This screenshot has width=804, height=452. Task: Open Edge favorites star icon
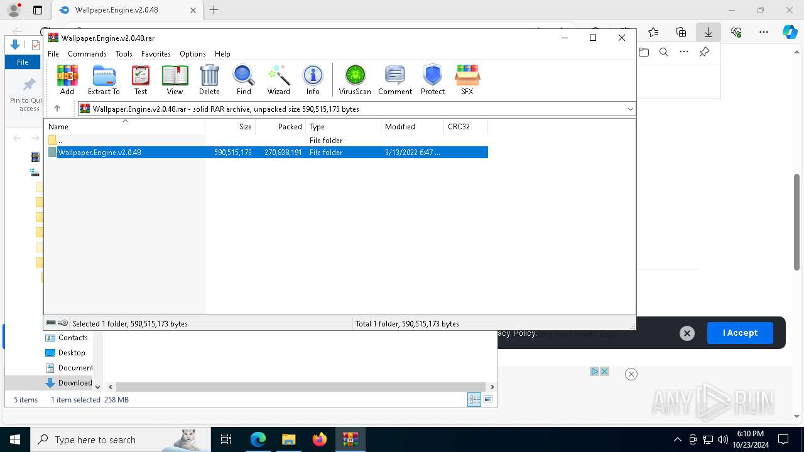653,31
